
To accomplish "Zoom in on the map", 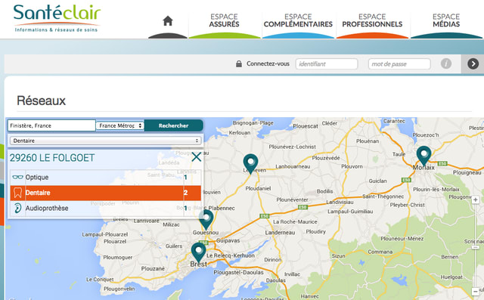I will pos(476,199).
